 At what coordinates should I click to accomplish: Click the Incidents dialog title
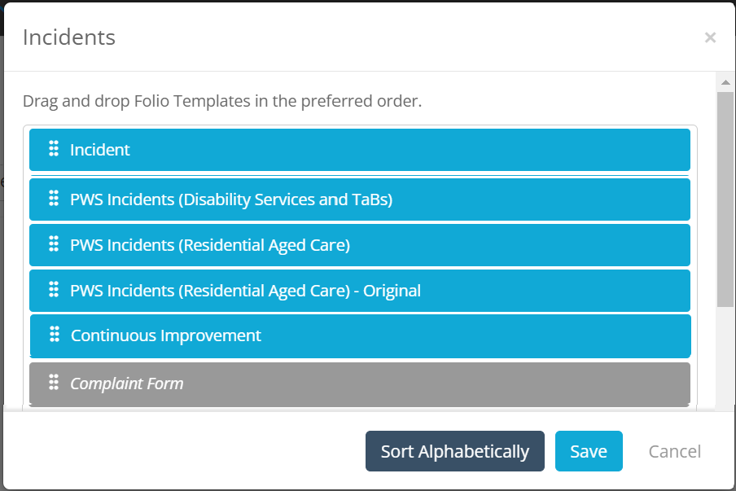tap(69, 37)
